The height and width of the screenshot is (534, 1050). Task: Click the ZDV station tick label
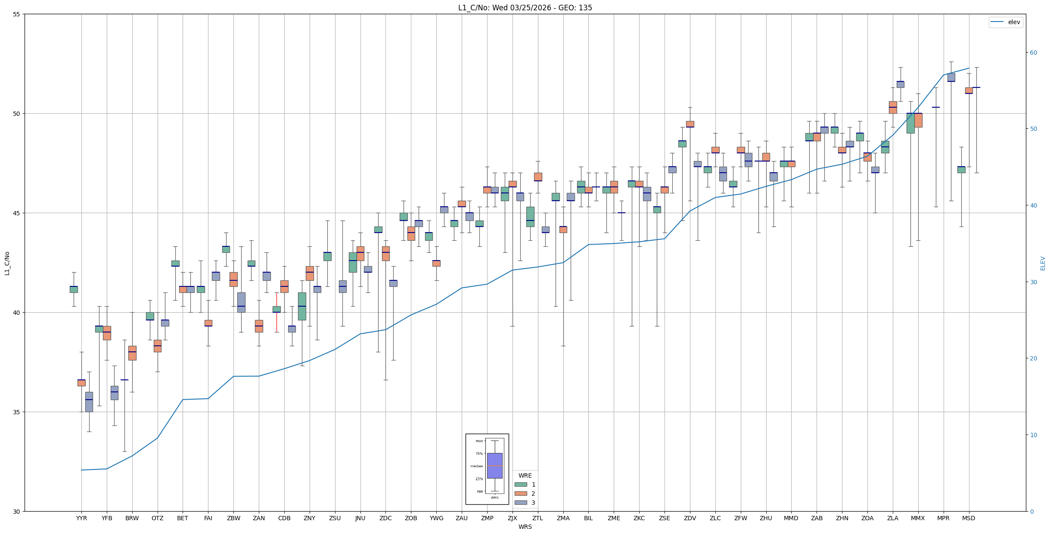690,518
